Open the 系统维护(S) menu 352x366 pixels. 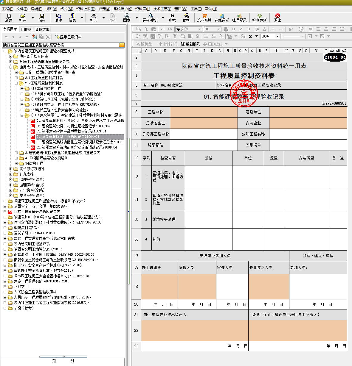coord(122,9)
